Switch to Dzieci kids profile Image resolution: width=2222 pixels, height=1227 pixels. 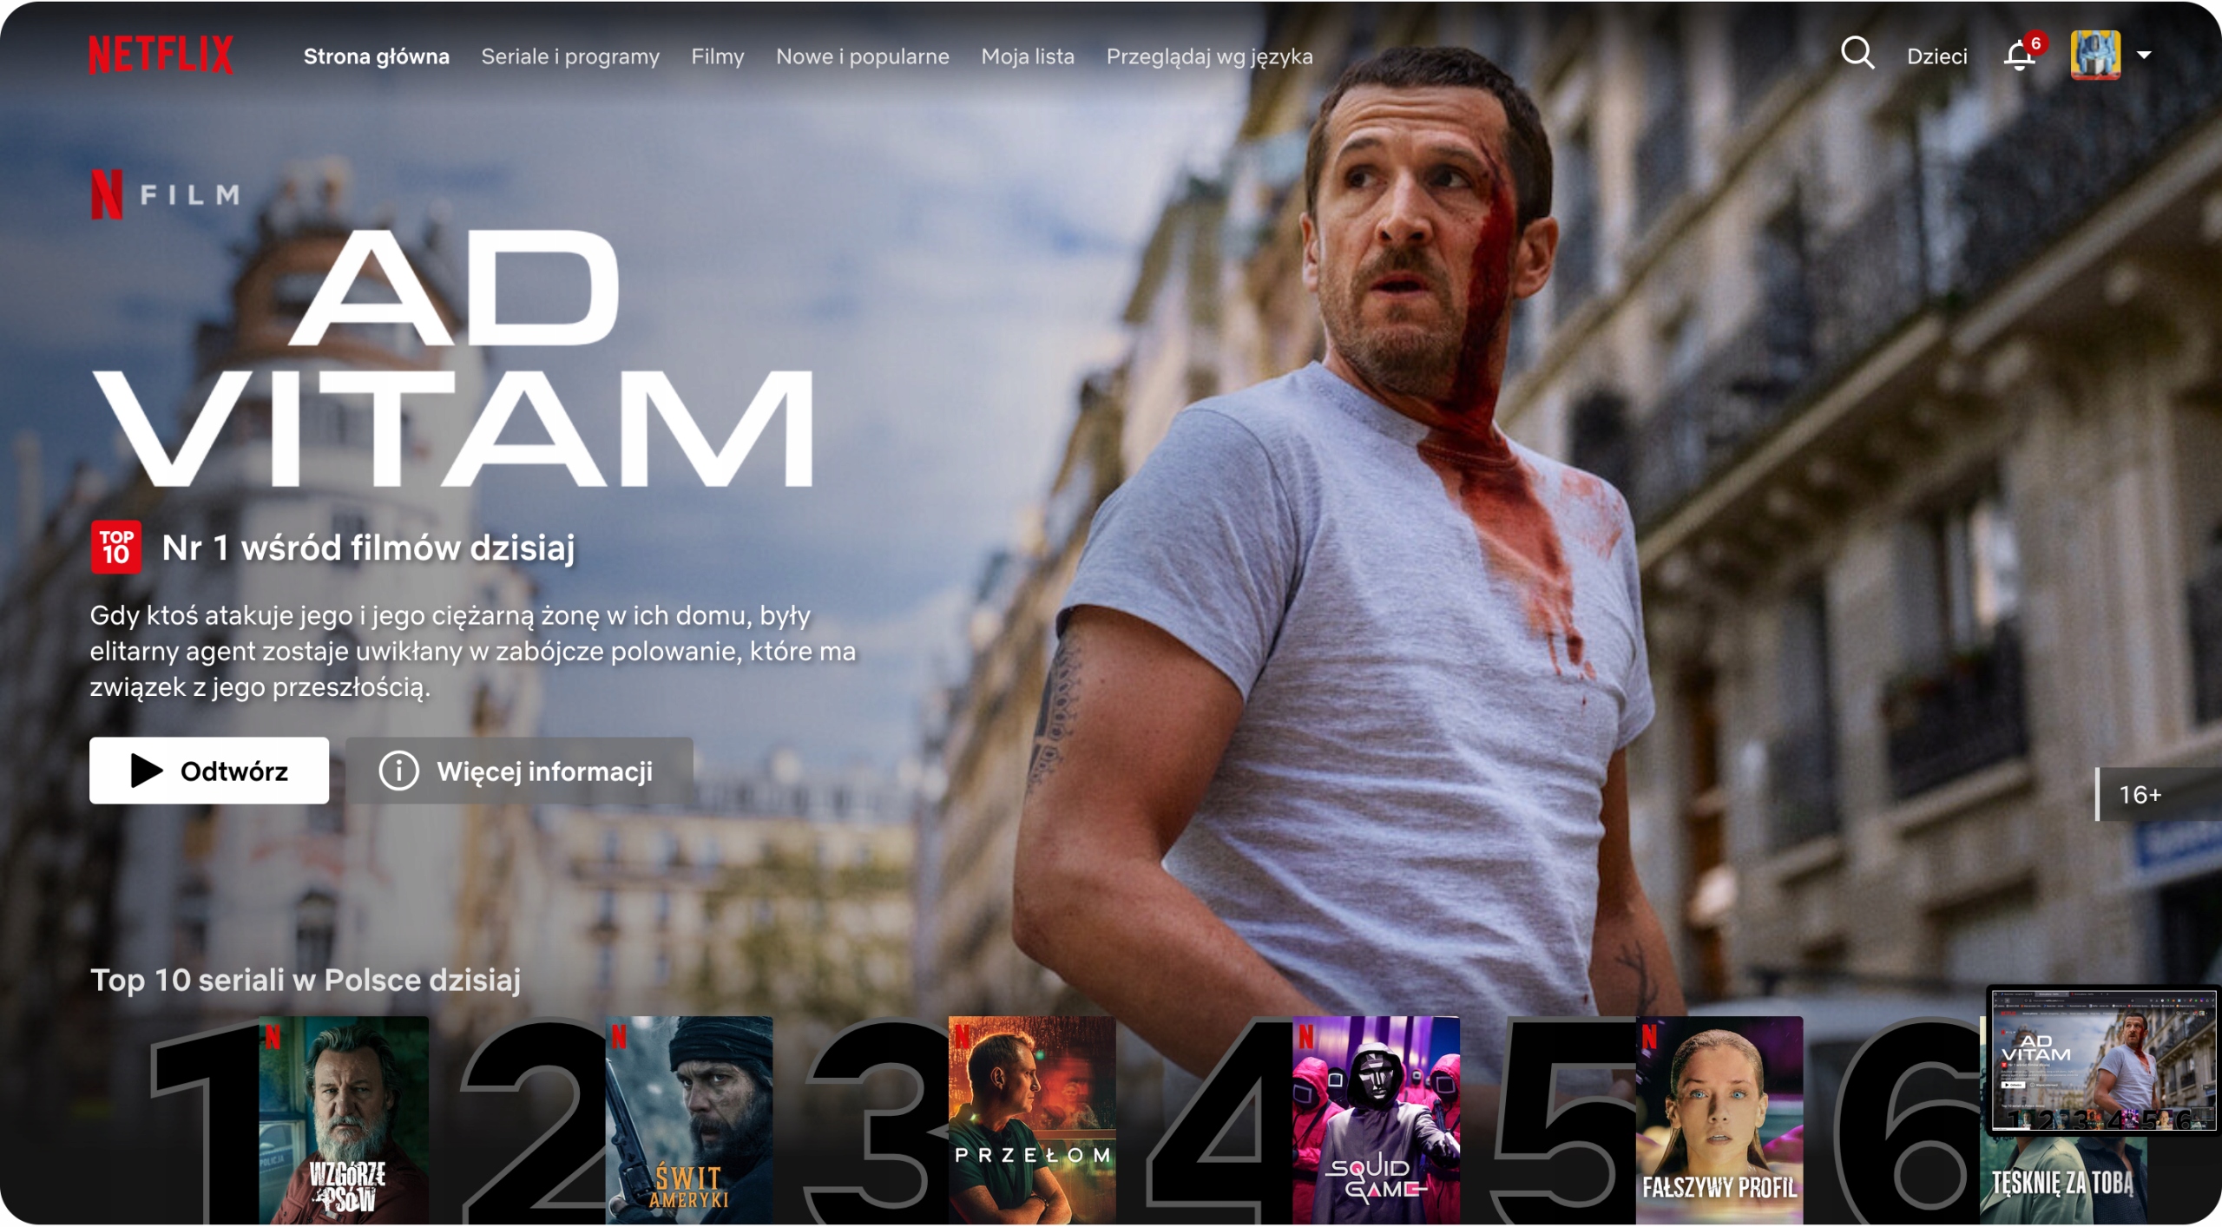tap(1936, 56)
